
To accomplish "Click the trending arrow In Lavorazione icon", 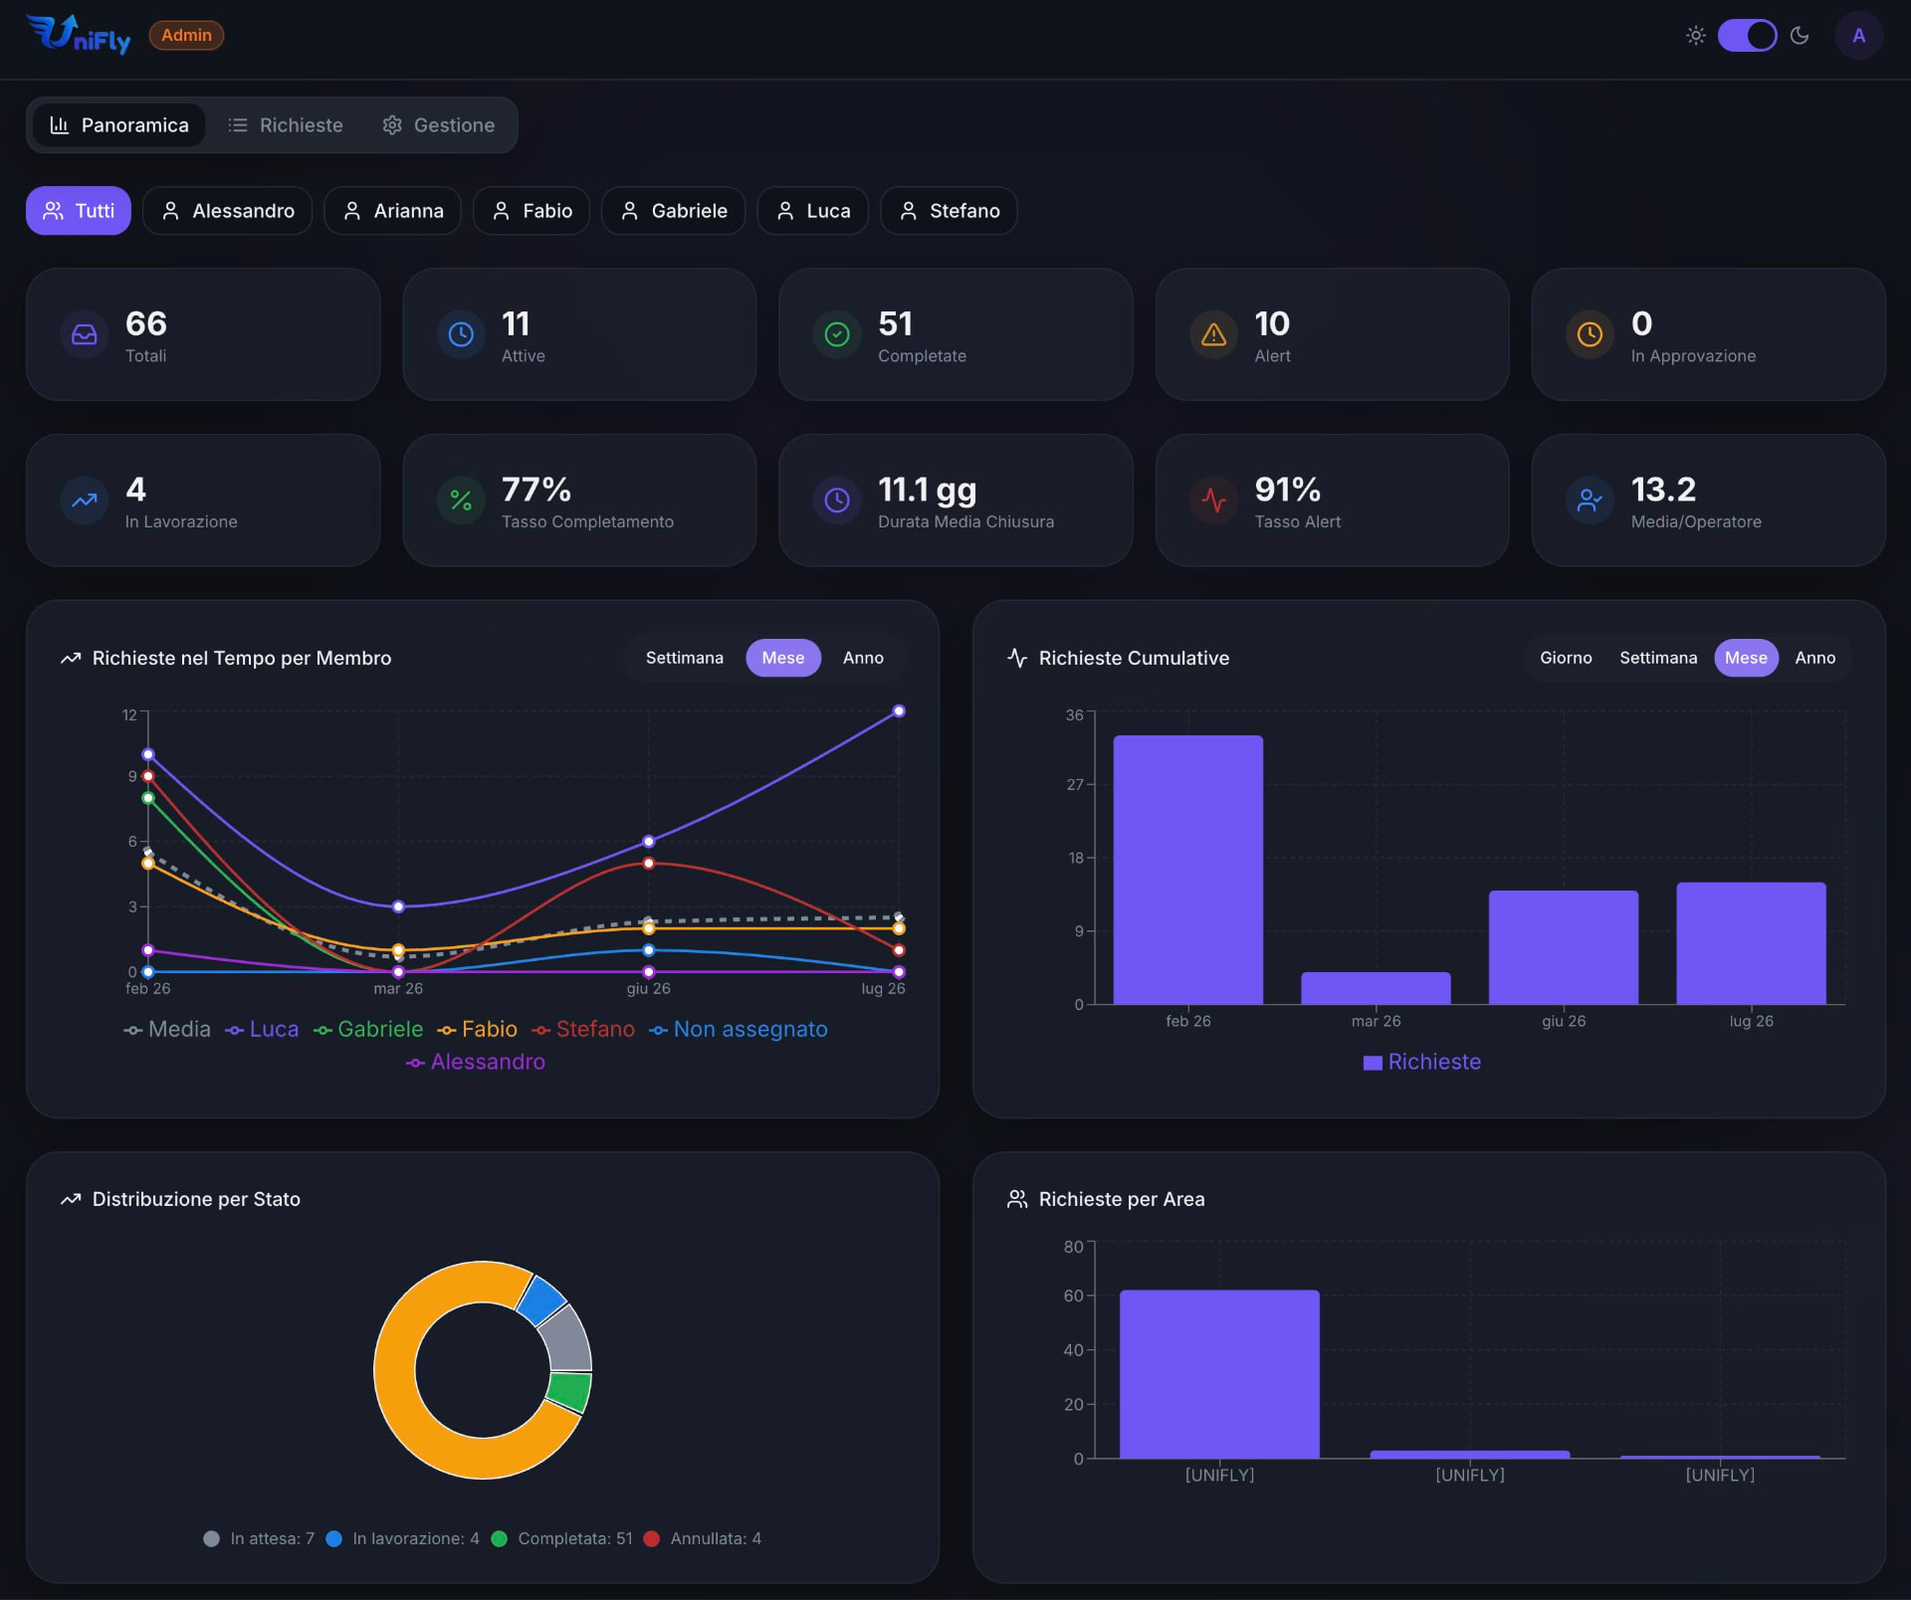I will 85,500.
